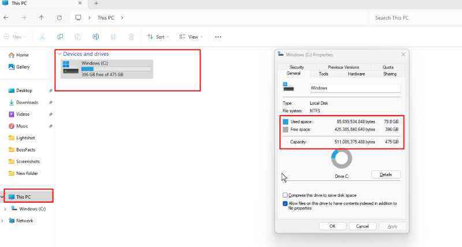Click the chevron after This PC in address bar
This screenshot has width=462, height=247.
pos(122,18)
